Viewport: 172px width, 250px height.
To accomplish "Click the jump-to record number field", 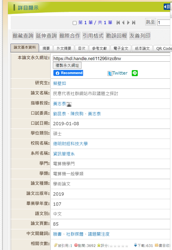I will [164, 23].
